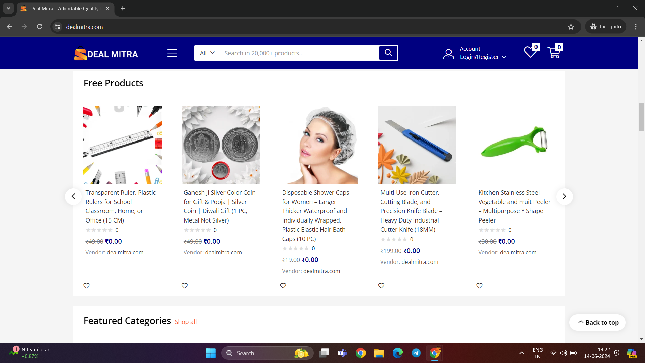Expand the Login/Register account dropdown
Screen dimensions: 645x363
click(x=483, y=57)
